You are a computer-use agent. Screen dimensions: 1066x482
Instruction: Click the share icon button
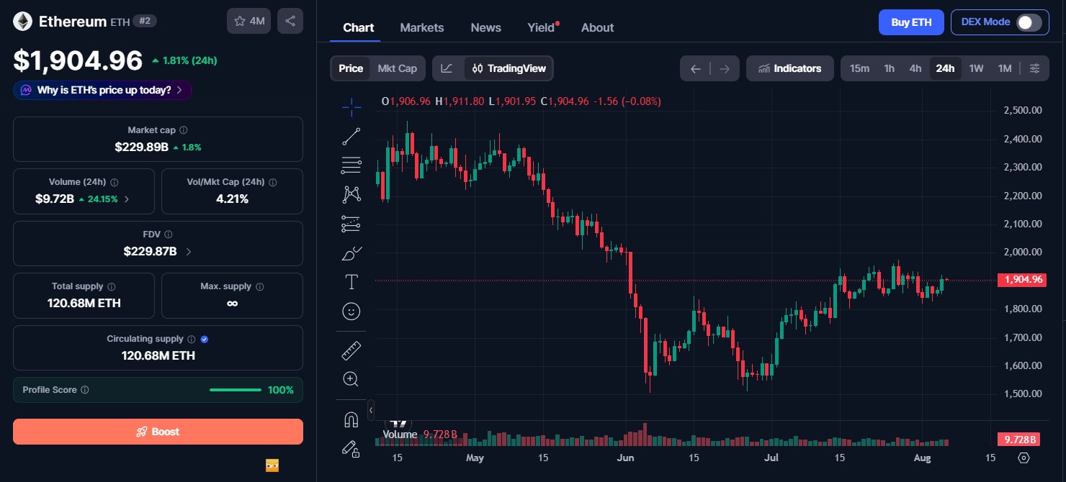pyautogui.click(x=290, y=21)
